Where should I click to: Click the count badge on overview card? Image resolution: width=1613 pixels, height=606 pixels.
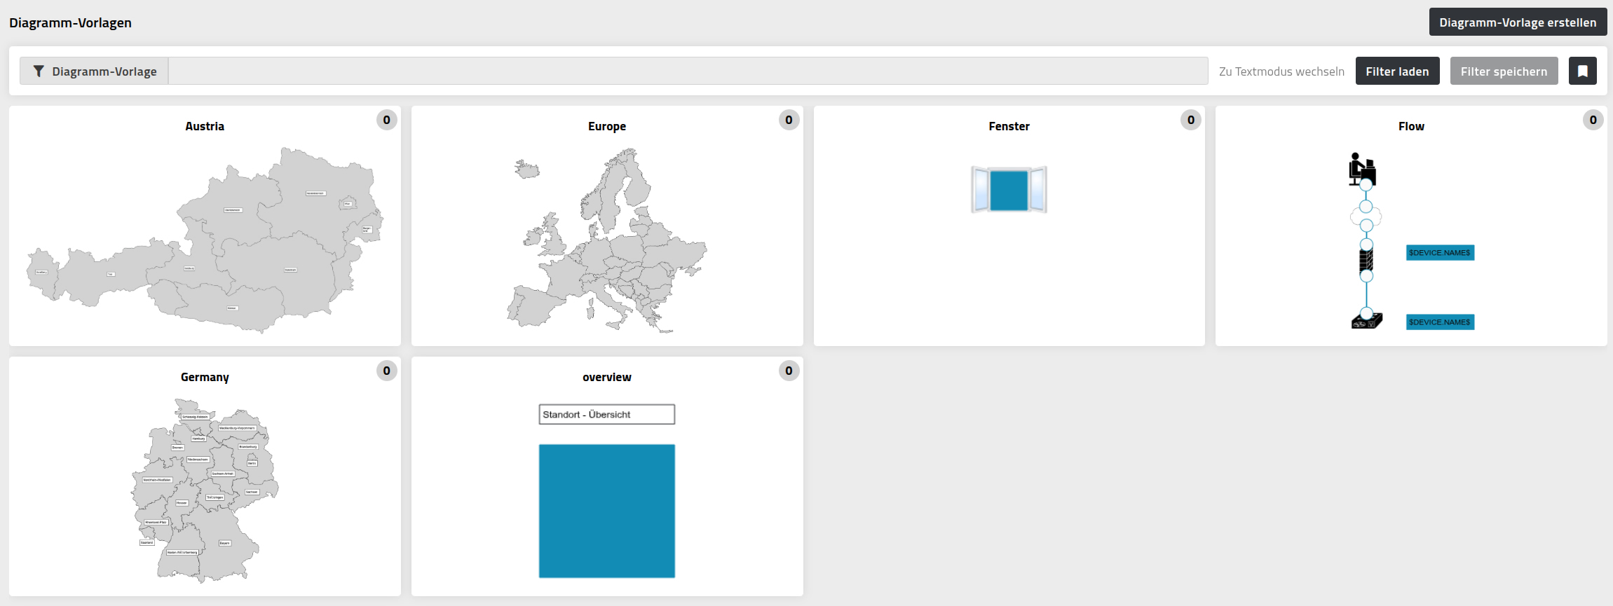point(789,371)
